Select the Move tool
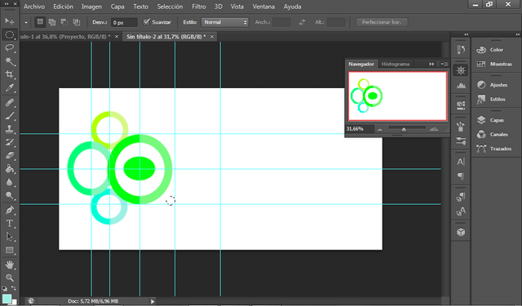Screen dimensions: 522x306 click(9, 21)
